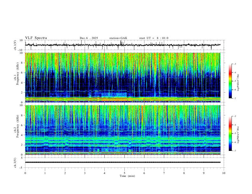Click the ch.1 "Frequency (kHz)" axis label
This screenshot has width=252, height=194.
(x=17, y=73)
